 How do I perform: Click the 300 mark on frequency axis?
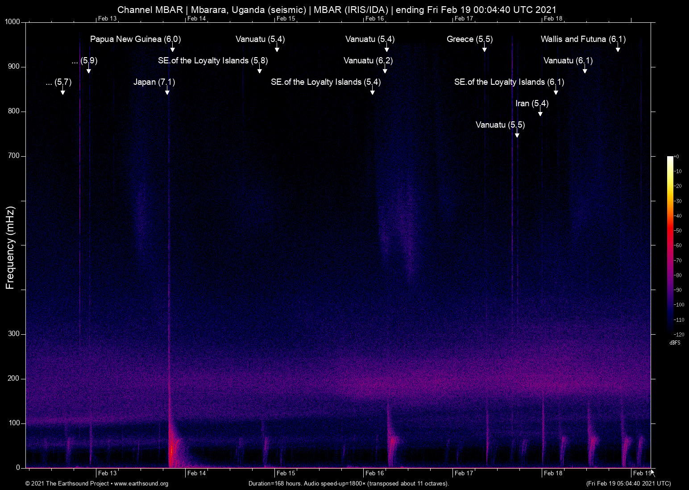point(14,334)
